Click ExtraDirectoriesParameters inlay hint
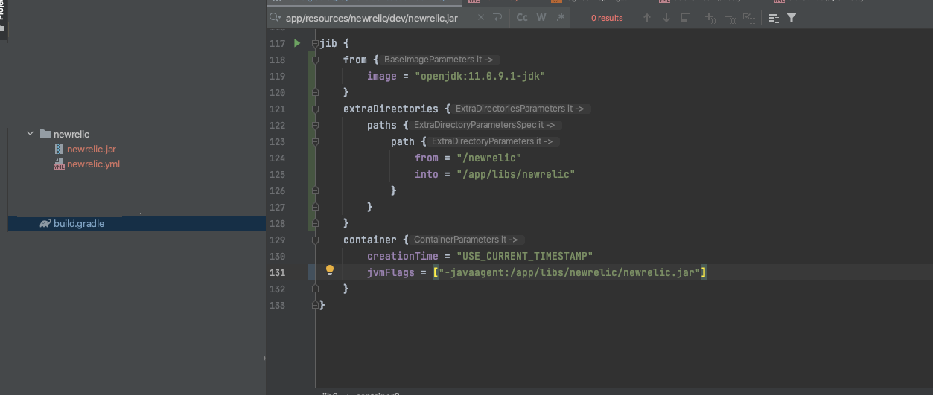 coord(521,109)
